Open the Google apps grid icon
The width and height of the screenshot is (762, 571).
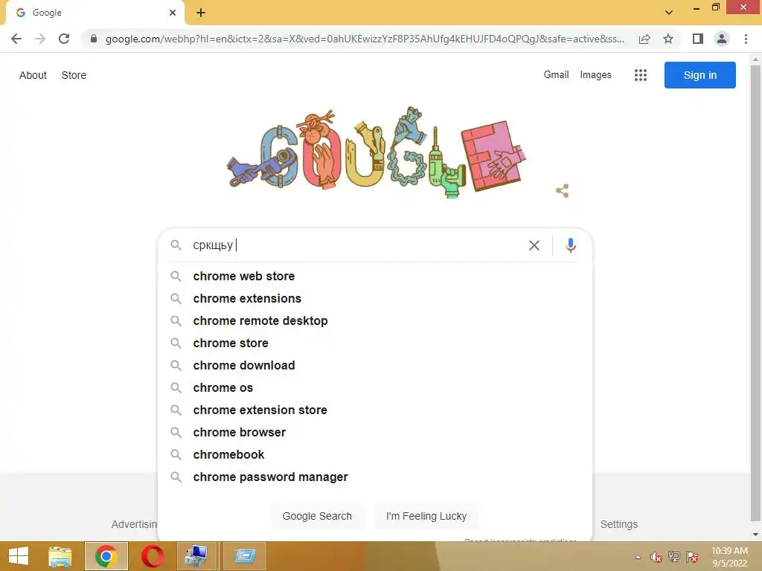(641, 75)
